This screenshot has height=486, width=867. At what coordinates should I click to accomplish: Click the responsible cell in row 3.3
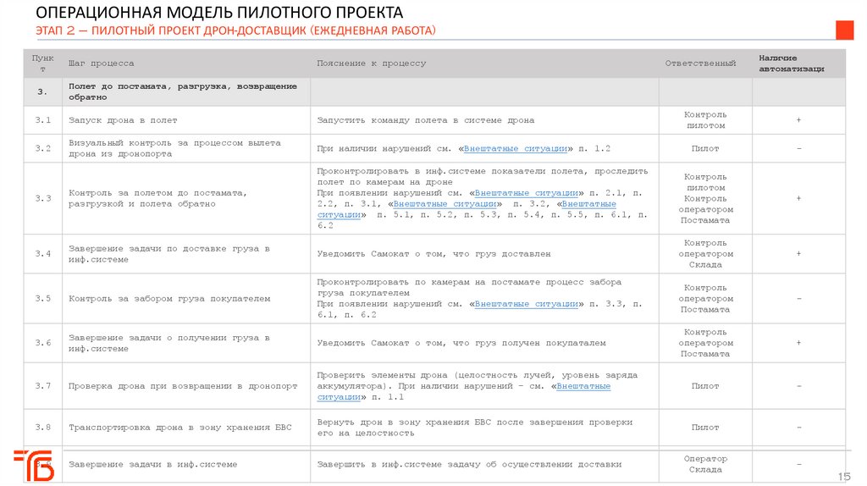(705, 198)
